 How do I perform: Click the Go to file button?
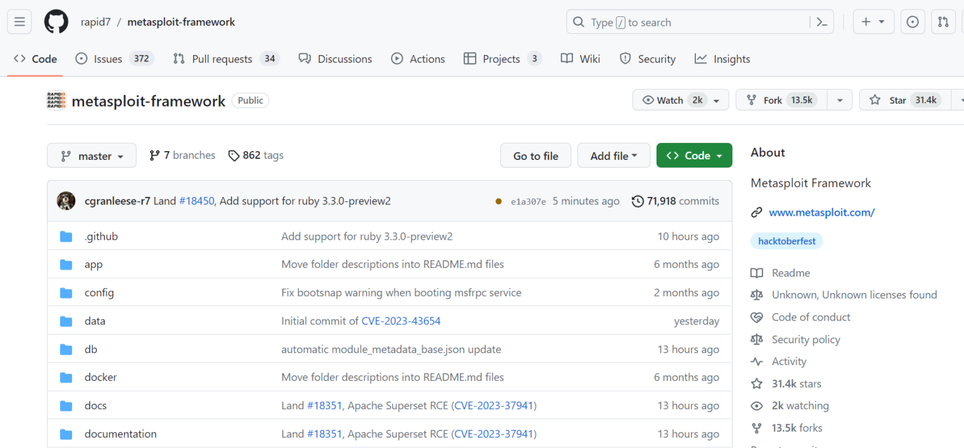click(536, 156)
